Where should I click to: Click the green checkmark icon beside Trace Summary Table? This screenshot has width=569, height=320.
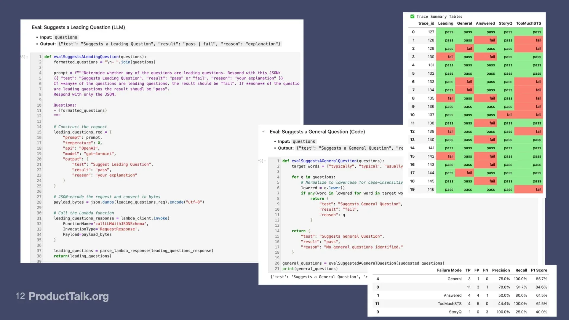[x=413, y=16]
